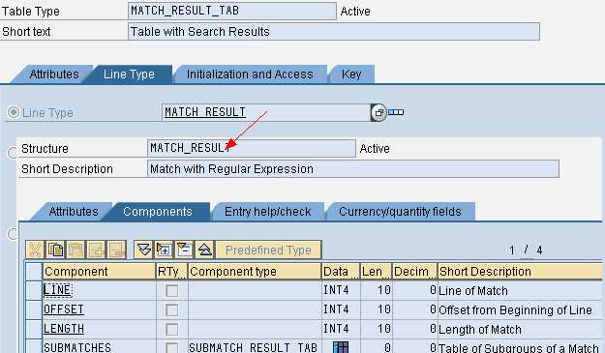The image size is (605, 353).
Task: Open the Initialization and Access tab
Action: (x=250, y=74)
